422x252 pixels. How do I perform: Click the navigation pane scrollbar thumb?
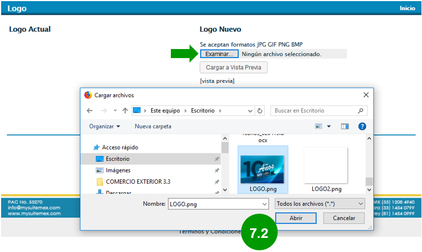point(225,148)
